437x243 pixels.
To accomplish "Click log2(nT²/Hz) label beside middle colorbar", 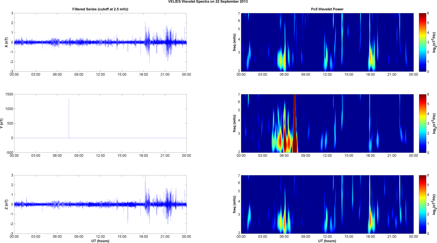I will (x=434, y=123).
